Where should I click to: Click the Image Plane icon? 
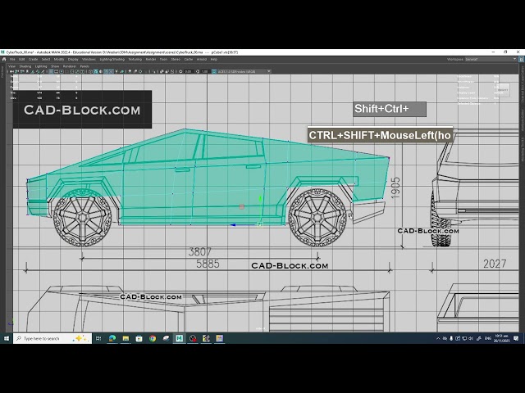tap(33, 71)
